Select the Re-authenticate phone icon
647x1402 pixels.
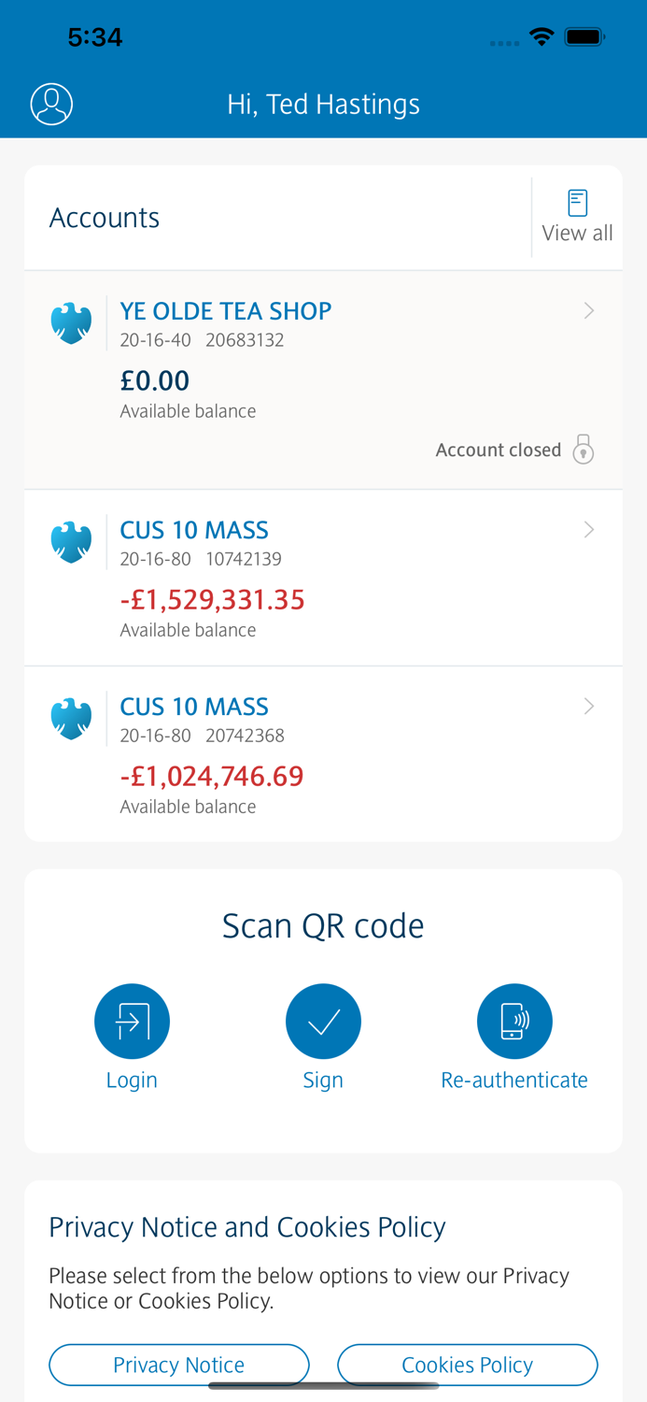(x=514, y=1021)
